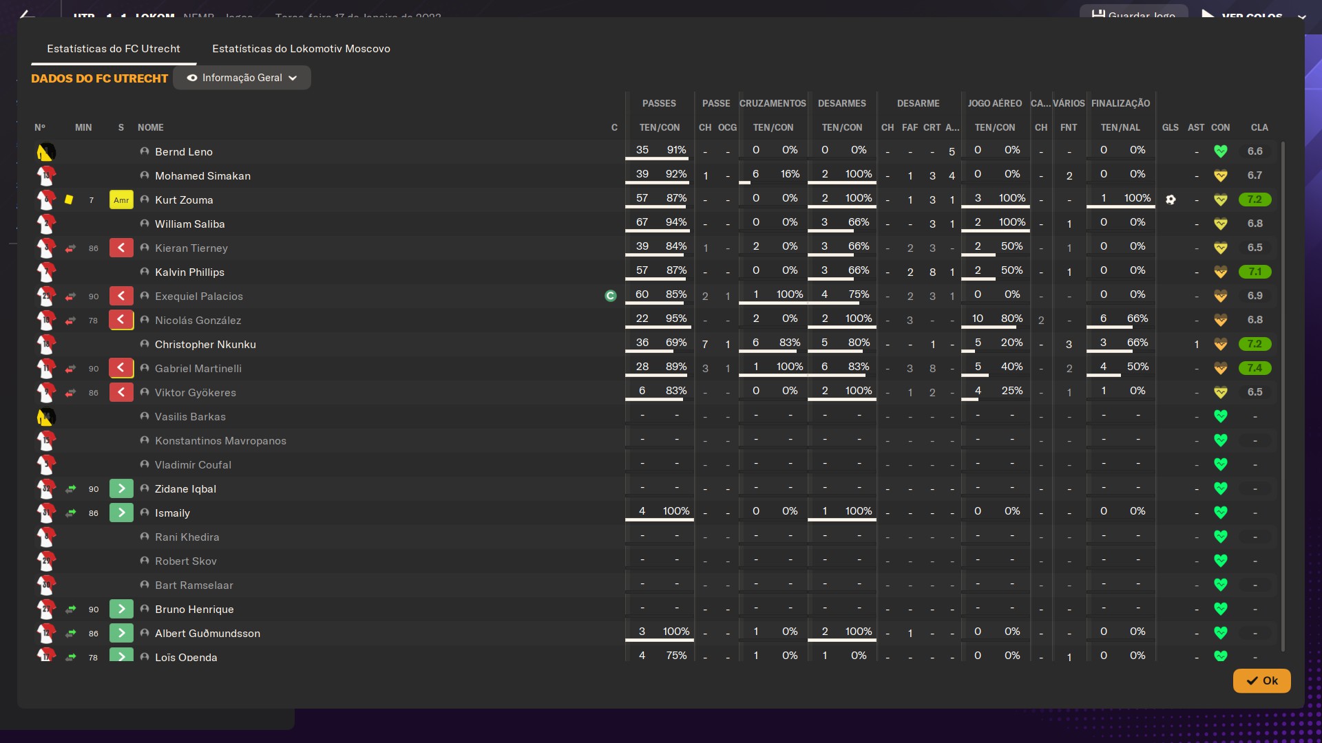Open Bernd Leno's player profile

(184, 151)
